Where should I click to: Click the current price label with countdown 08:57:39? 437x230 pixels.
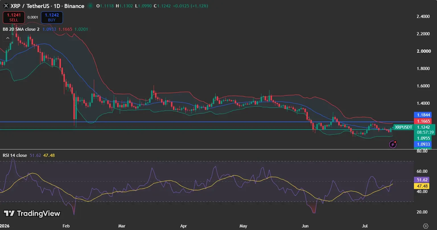(x=424, y=130)
